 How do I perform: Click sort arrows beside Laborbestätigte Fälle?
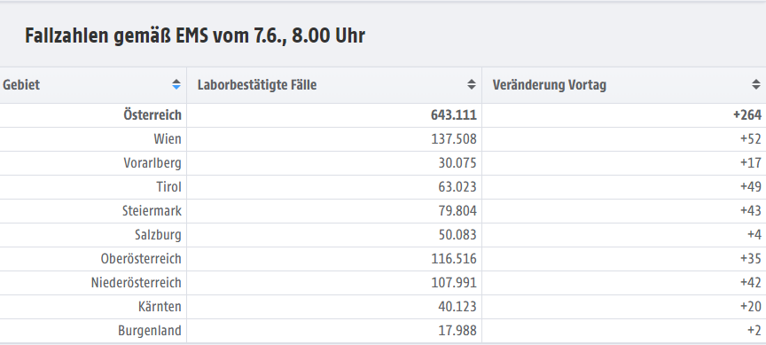coord(472,84)
